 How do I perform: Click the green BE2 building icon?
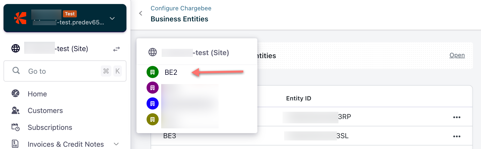tap(153, 72)
